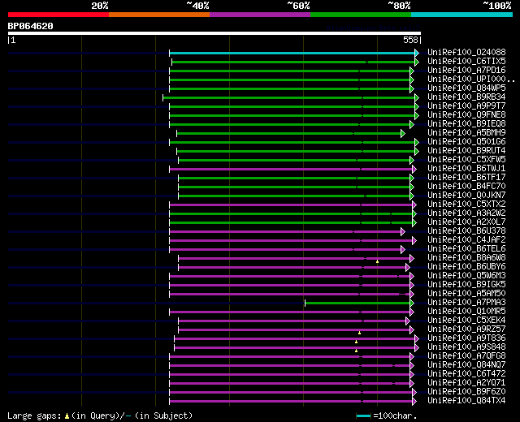Click the BP064620 query name
The height and width of the screenshot is (422, 520).
(31, 26)
